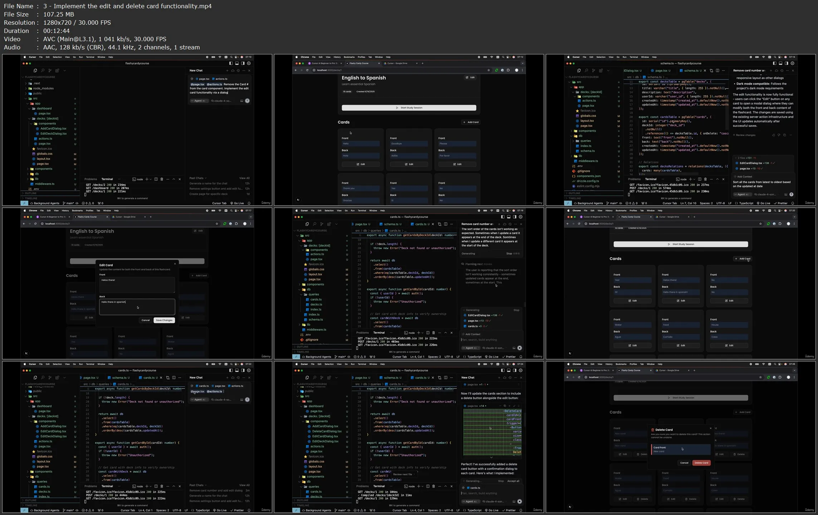Click Save Changes in Edit Card dialog

[164, 320]
